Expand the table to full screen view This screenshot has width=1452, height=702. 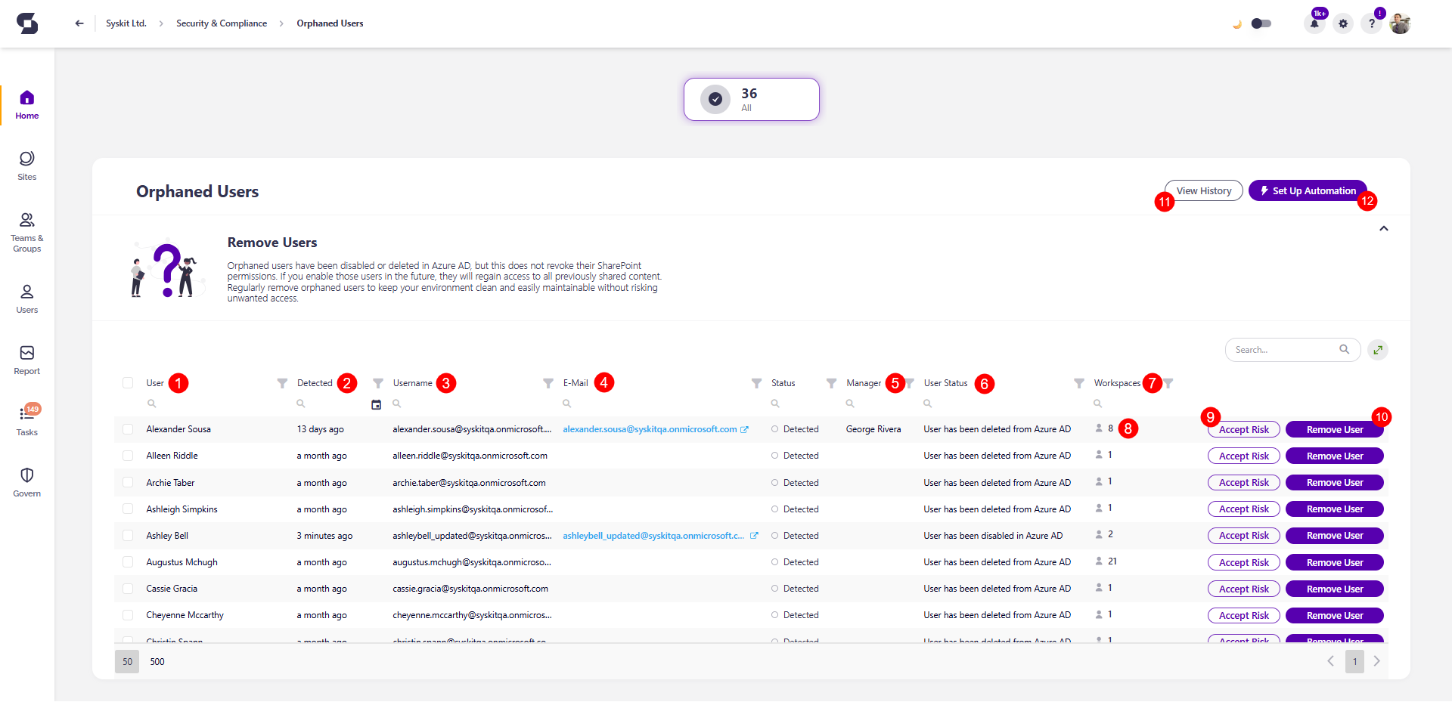coord(1377,349)
